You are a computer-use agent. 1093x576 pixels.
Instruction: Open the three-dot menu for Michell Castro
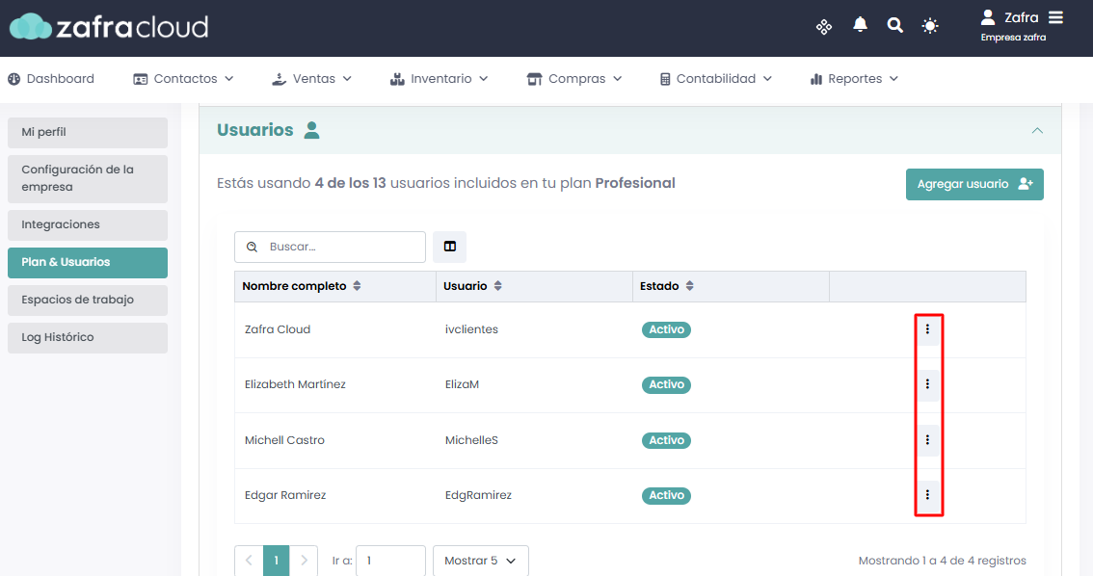(927, 440)
